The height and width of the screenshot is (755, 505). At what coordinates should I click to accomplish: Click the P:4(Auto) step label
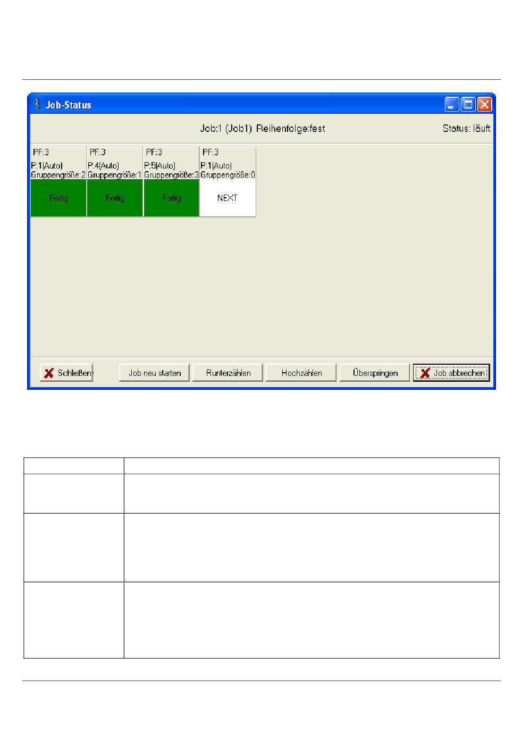tap(104, 166)
